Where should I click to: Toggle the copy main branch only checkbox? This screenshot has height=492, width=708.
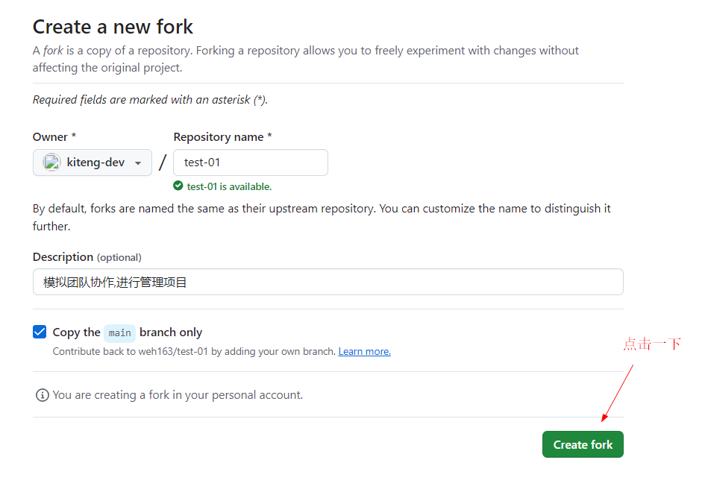tap(40, 332)
